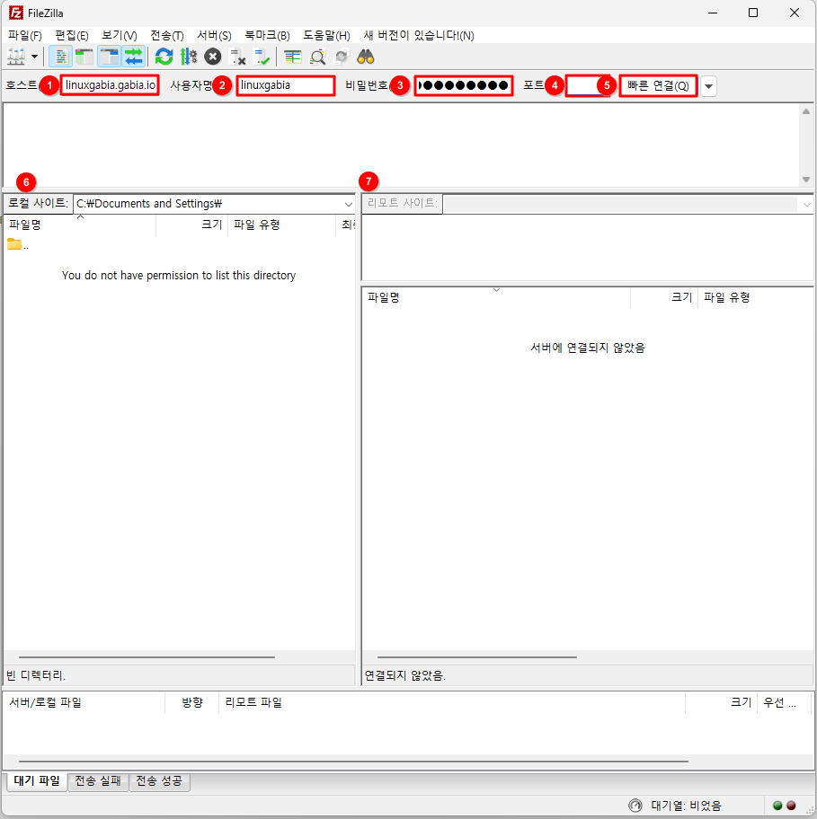Open the 전송(T) menu
This screenshot has width=817, height=819.
pos(167,35)
